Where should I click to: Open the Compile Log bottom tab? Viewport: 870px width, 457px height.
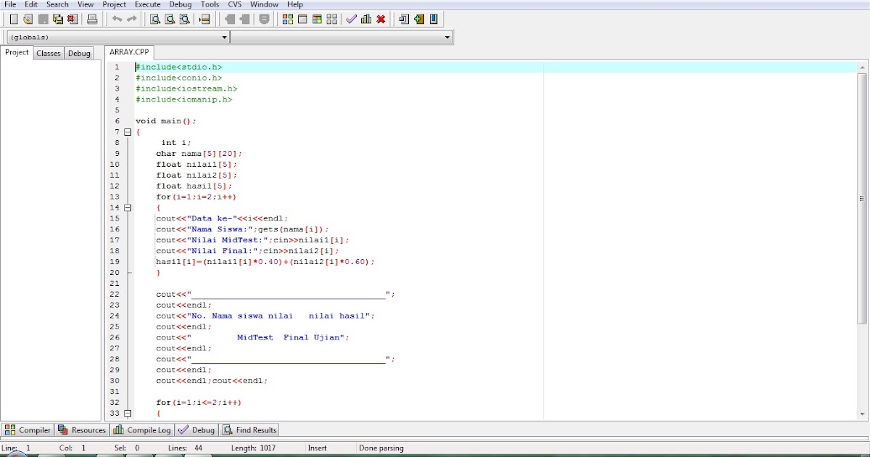(x=142, y=429)
